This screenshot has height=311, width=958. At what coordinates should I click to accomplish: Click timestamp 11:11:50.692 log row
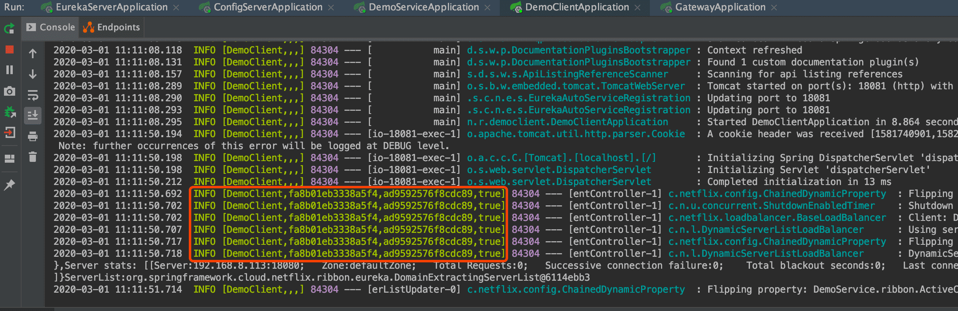tap(148, 194)
